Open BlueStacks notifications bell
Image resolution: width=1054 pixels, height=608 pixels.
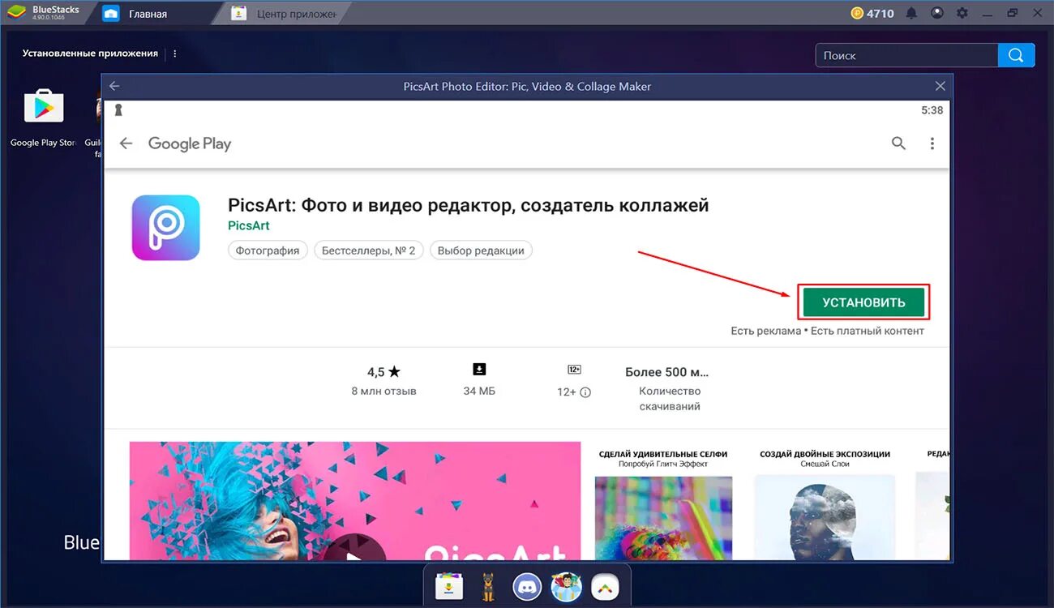coord(911,13)
